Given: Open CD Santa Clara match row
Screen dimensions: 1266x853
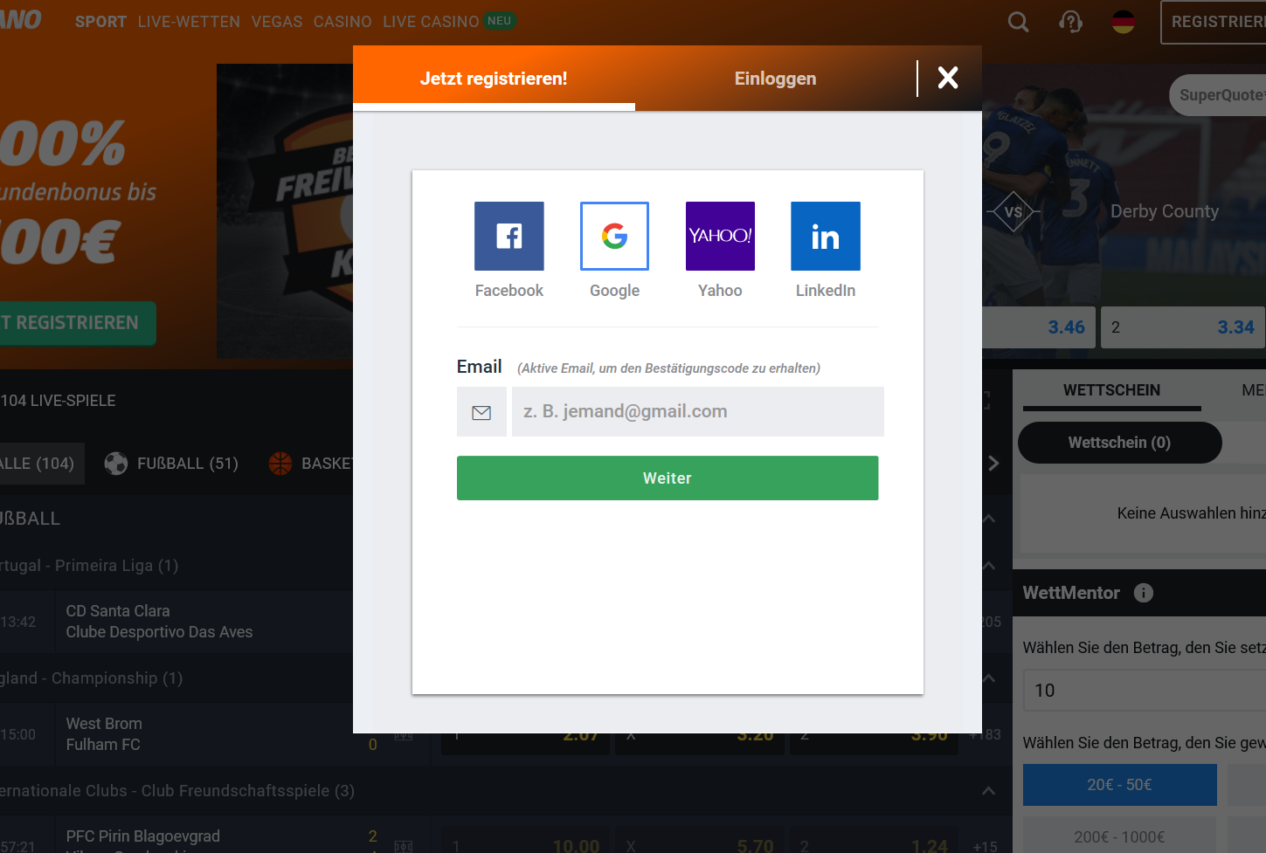Looking at the screenshot, I should coord(159,622).
